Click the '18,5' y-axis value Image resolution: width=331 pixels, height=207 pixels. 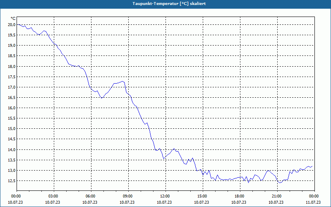(x=12, y=56)
